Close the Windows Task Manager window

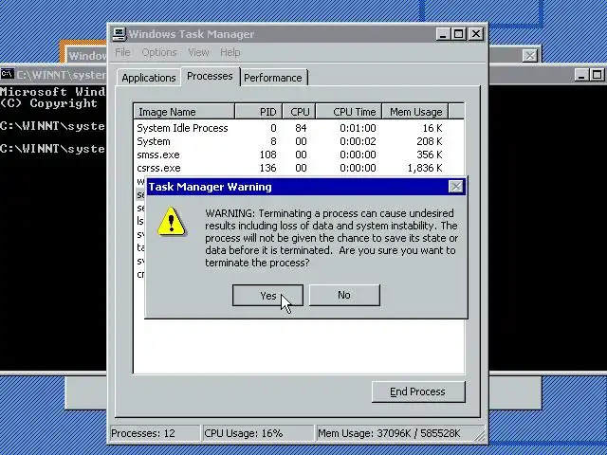[476, 34]
